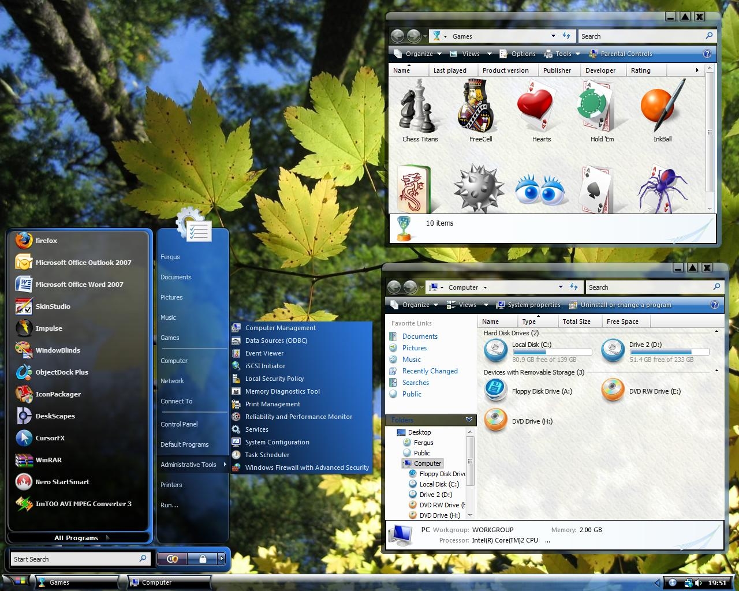Expand shutdown options arrow in Start menu
The width and height of the screenshot is (739, 591).
[221, 558]
